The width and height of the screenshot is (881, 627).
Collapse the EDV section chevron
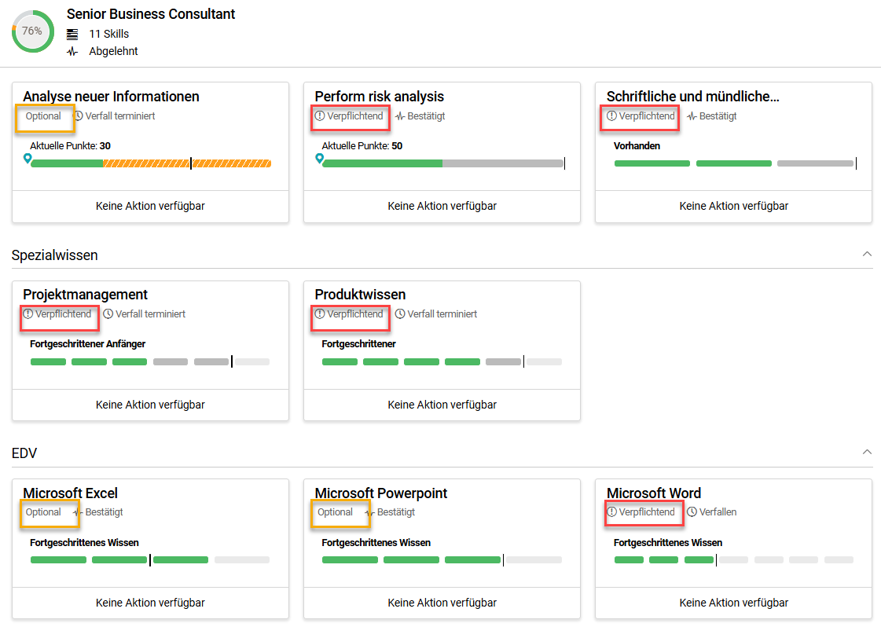tap(867, 453)
